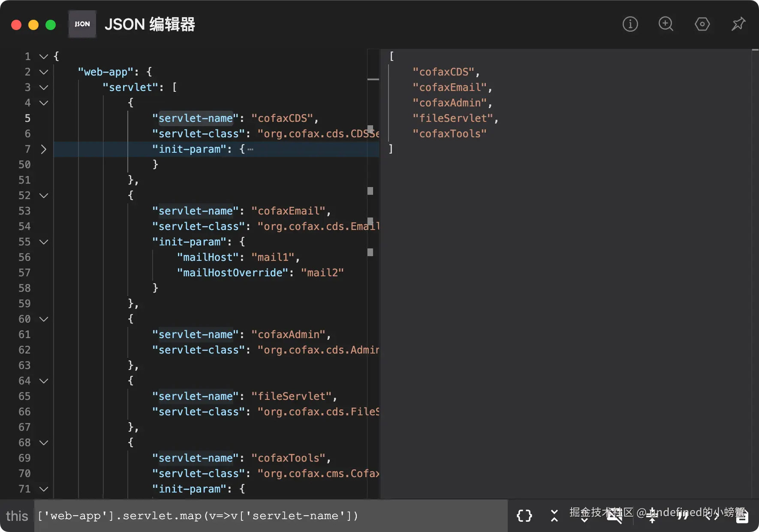Click the "servlet" key on line 3
This screenshot has height=532, width=759.
point(130,87)
